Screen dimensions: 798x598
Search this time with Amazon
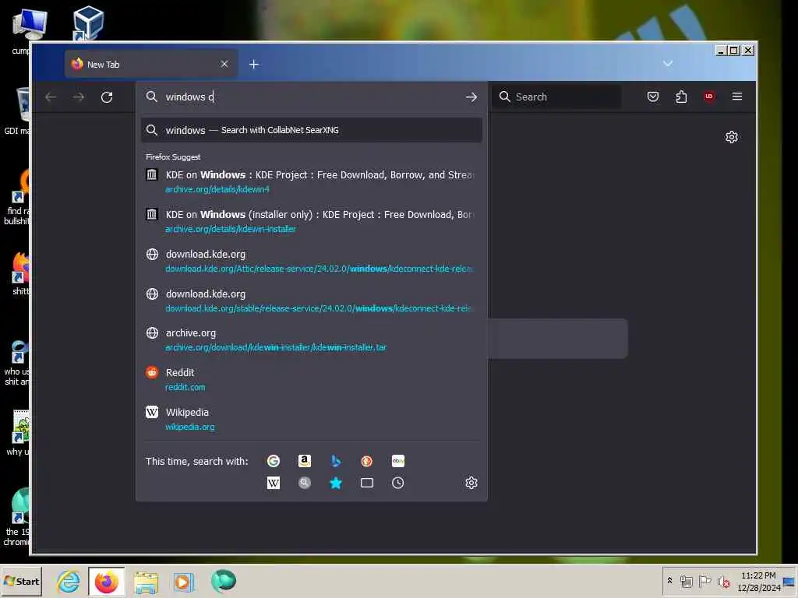click(x=305, y=461)
